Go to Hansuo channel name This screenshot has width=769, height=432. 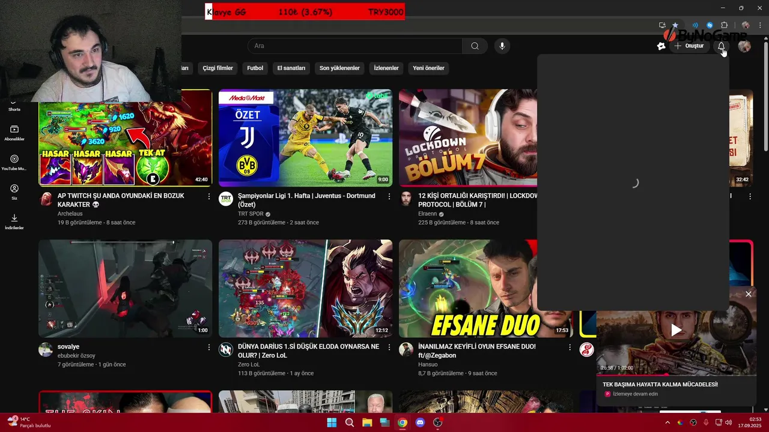tap(428, 364)
